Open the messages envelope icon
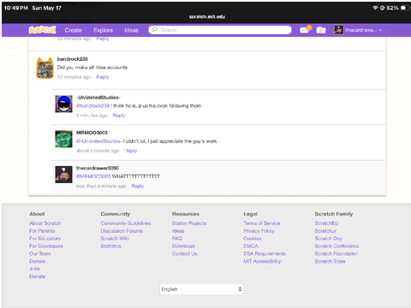This screenshot has height=308, width=411. pos(304,30)
